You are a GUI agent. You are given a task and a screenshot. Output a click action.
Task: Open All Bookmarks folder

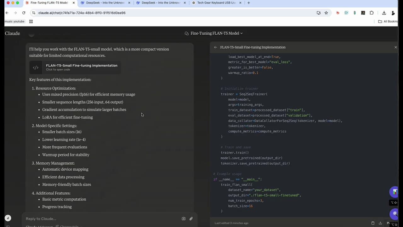[x=388, y=21]
